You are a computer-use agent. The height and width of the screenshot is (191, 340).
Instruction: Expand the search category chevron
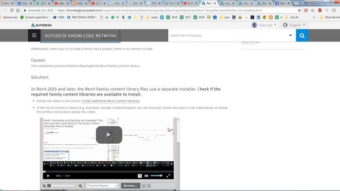pos(291,36)
